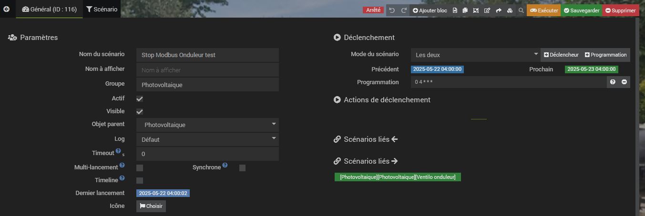
Task: Undo the last scenario change
Action: point(392,10)
